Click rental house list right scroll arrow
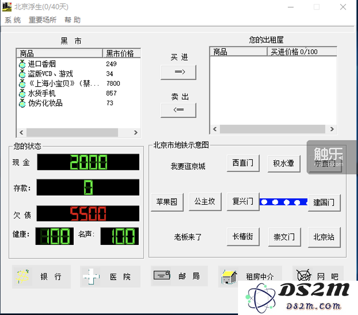This screenshot has height=315, width=358. 332,129
